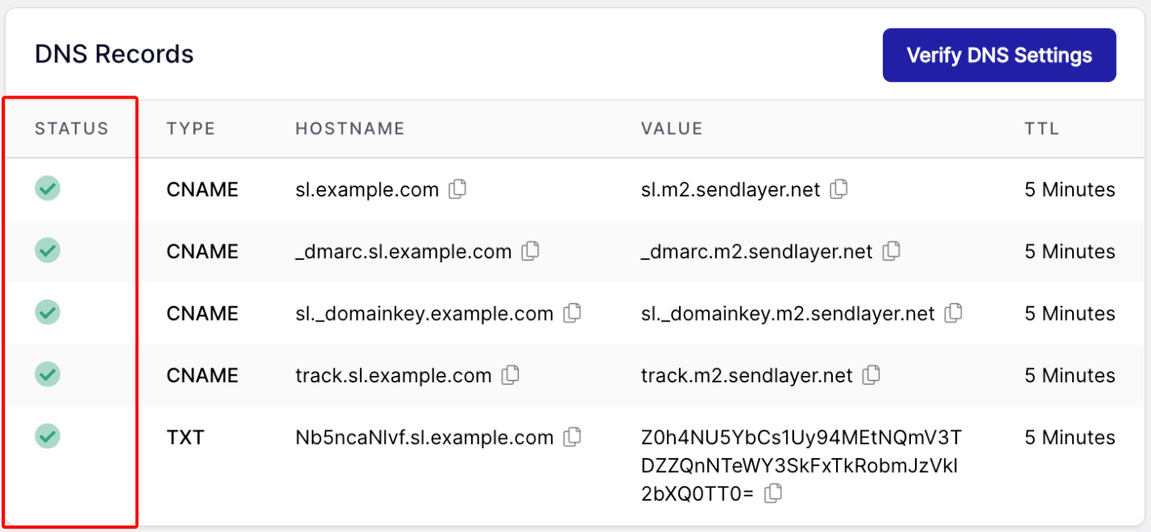Select the 5 Minutes TTL on the TXT row
Screen dimensions: 1151x532
[x=1069, y=437]
